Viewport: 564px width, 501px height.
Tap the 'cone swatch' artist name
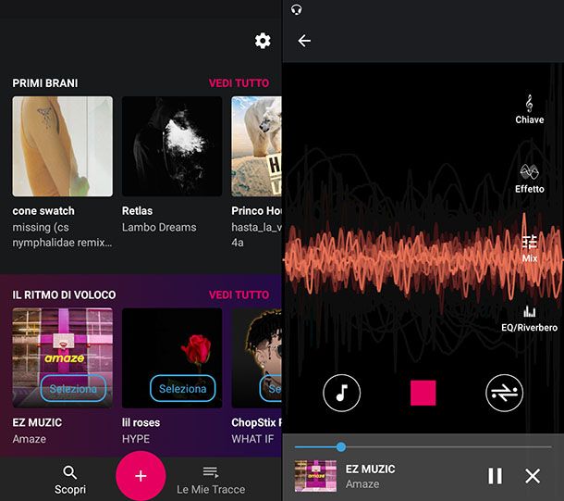coord(43,211)
